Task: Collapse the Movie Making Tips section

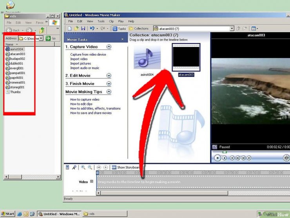Action: click(x=109, y=92)
